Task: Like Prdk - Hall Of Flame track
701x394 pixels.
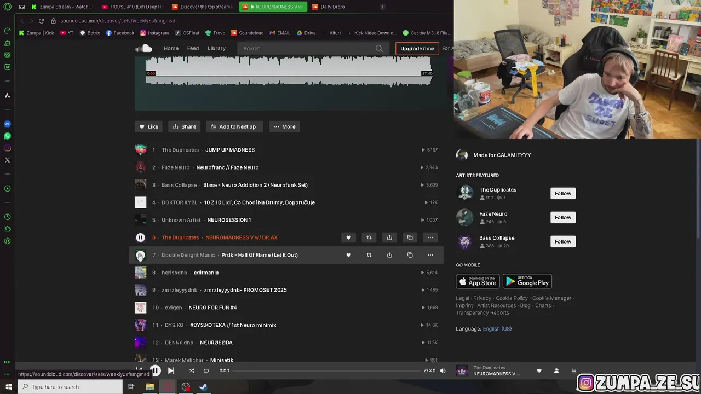Action: click(x=348, y=255)
